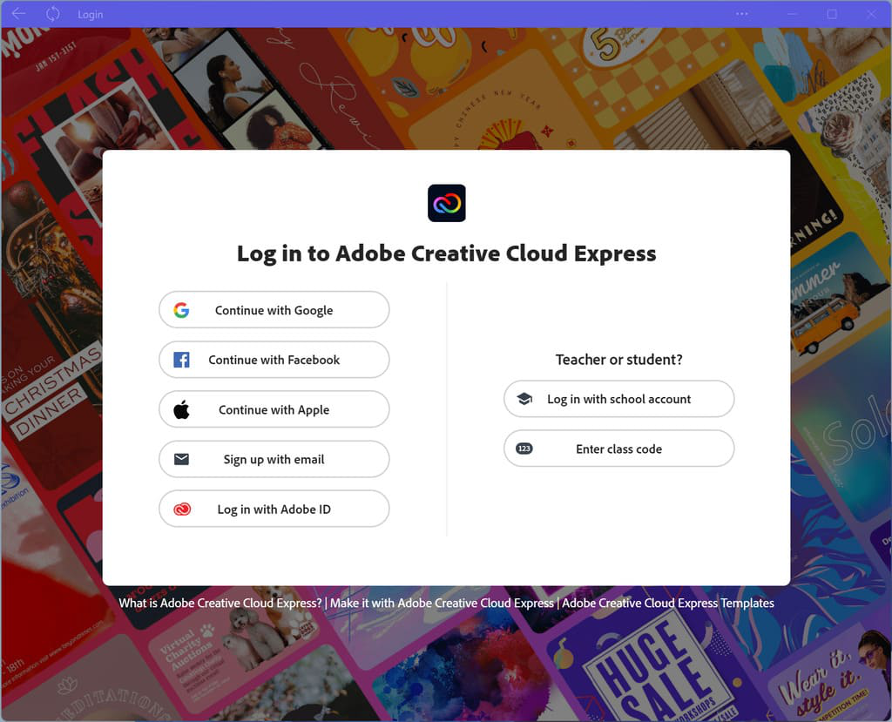Open the three-dot more options menu
The height and width of the screenshot is (722, 892).
(742, 14)
